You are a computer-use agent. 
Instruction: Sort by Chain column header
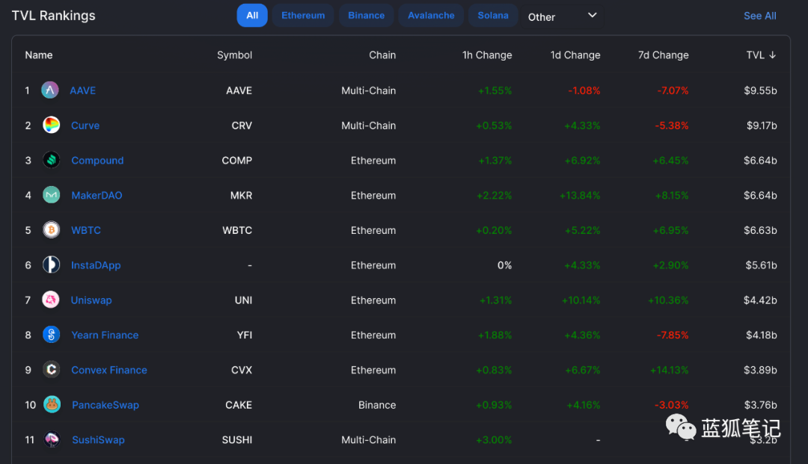(382, 55)
